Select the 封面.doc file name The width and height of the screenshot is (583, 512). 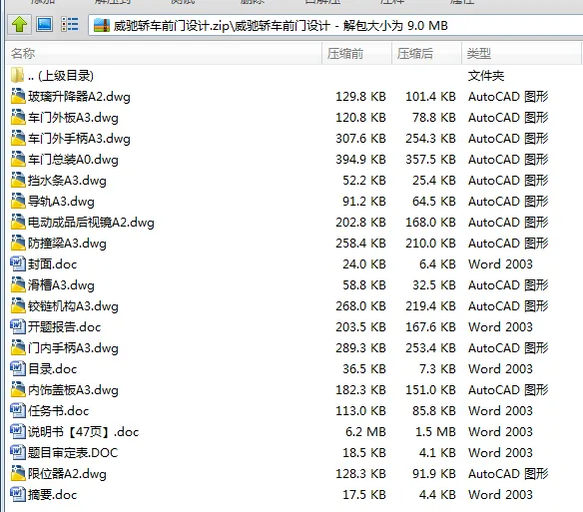[53, 264]
